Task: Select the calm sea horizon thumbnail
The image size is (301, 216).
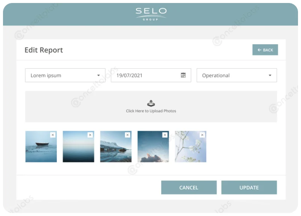Action: click(x=78, y=149)
